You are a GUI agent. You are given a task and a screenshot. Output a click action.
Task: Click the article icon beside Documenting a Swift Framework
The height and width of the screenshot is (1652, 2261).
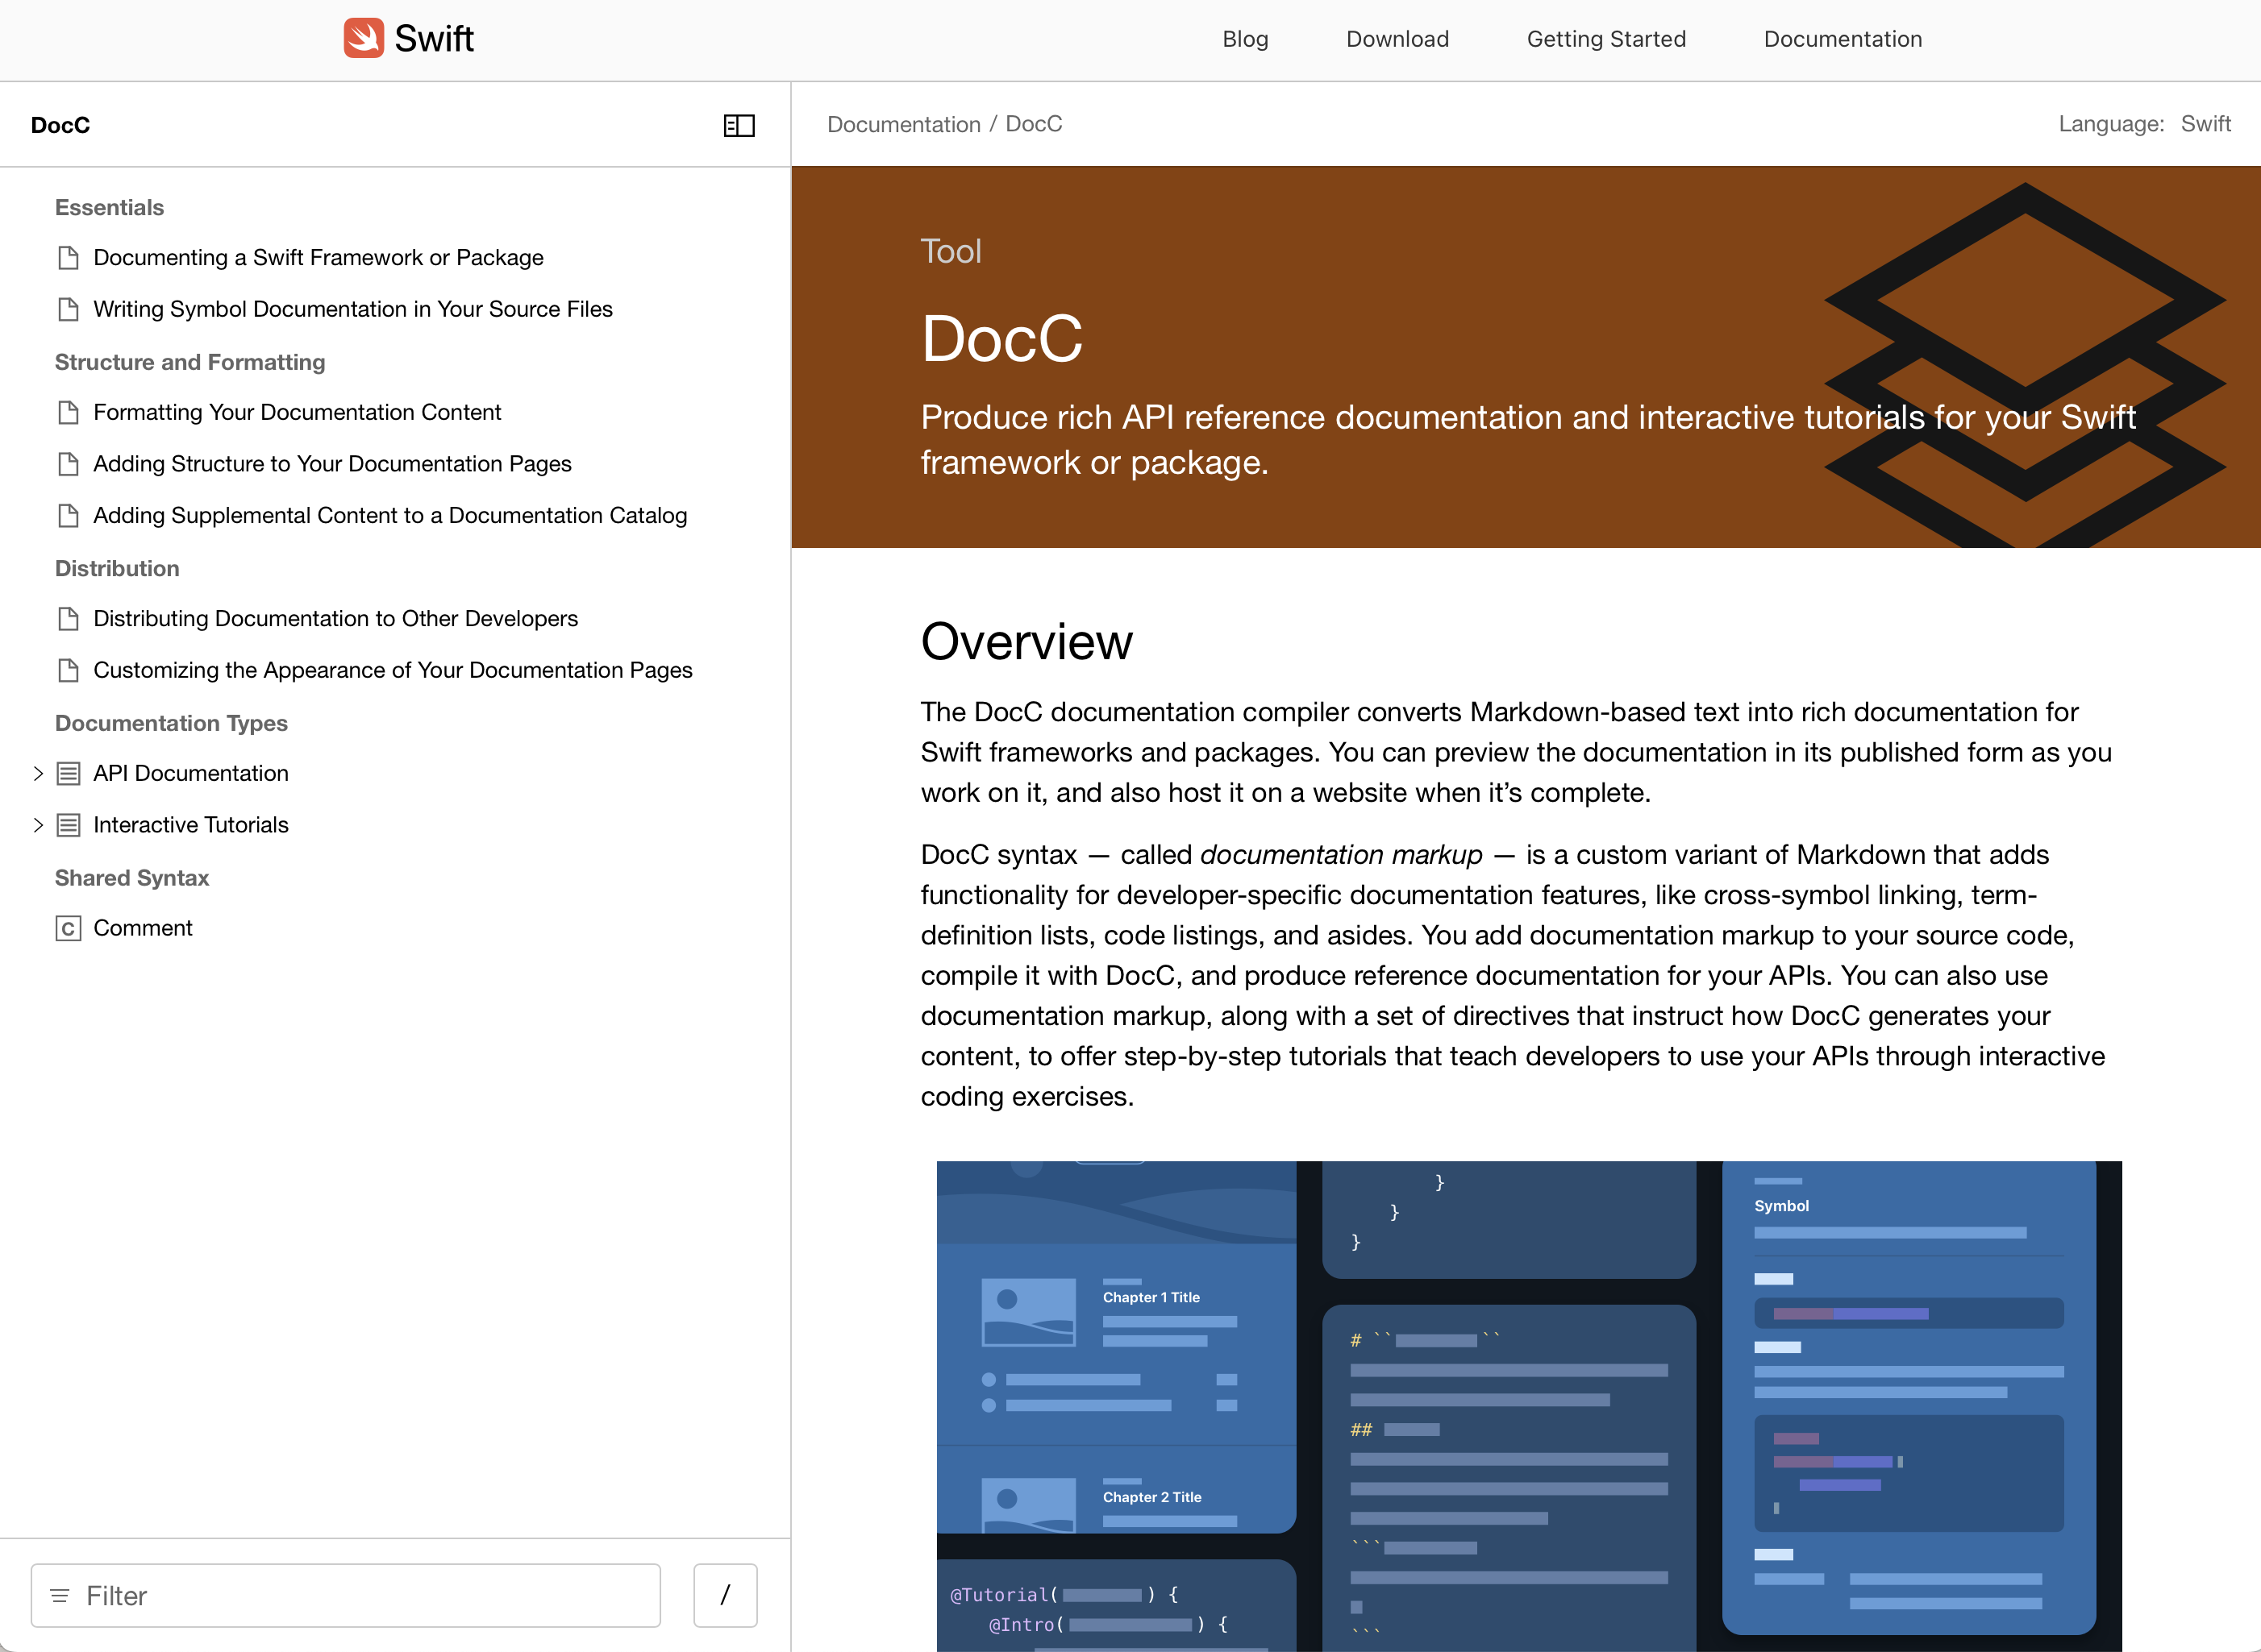68,258
